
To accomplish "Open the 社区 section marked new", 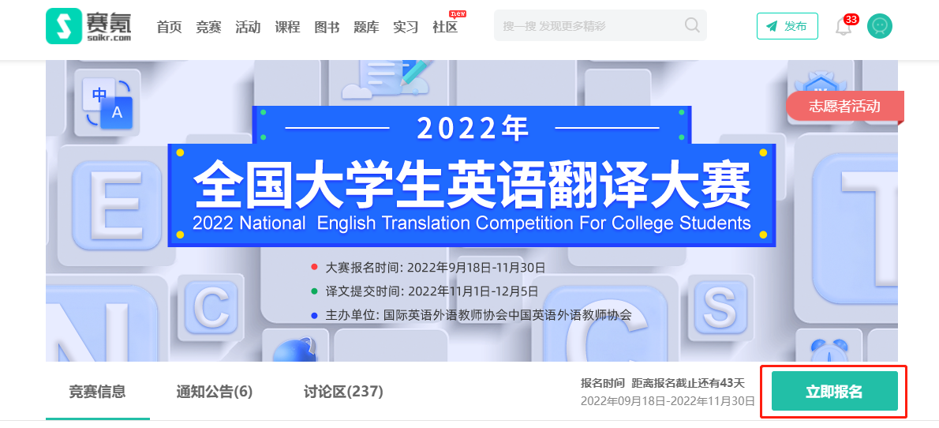I will 445,27.
